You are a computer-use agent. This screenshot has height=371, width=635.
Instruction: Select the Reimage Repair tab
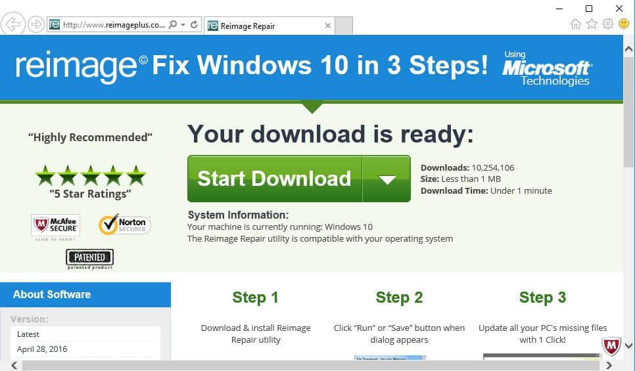(270, 26)
